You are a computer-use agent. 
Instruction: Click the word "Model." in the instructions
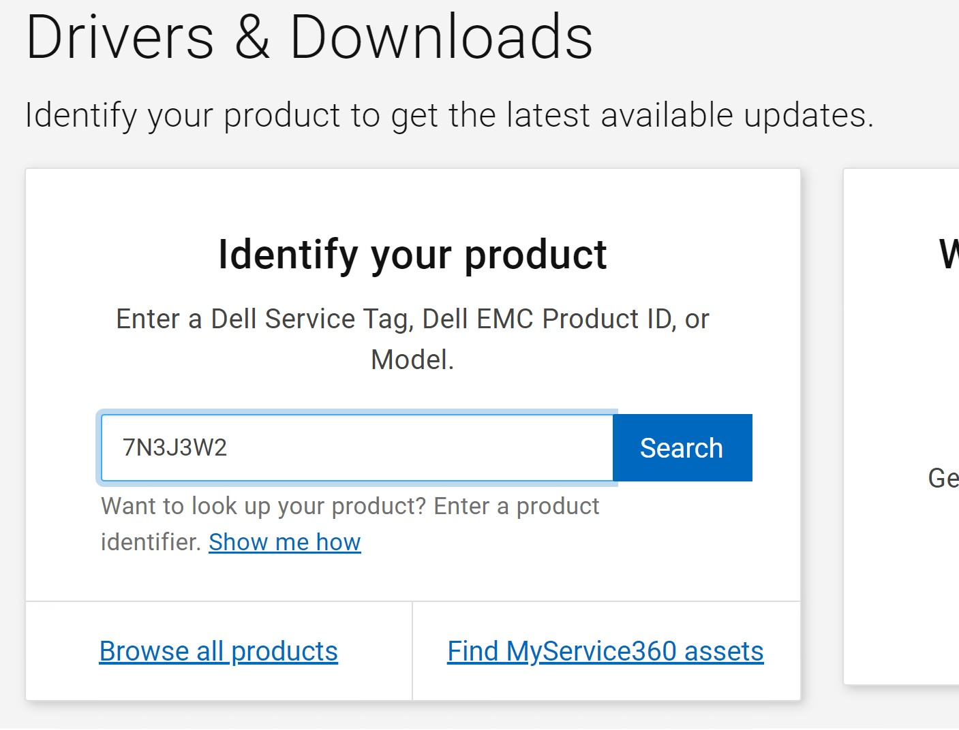(x=412, y=360)
